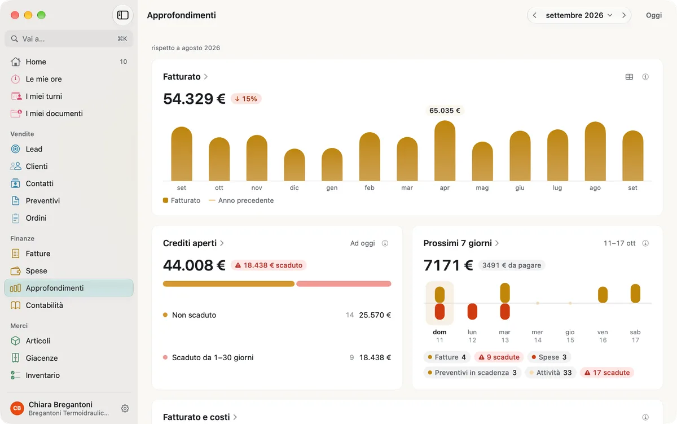Show info for the Fatturato card
This screenshot has height=424, width=677.
coord(645,77)
